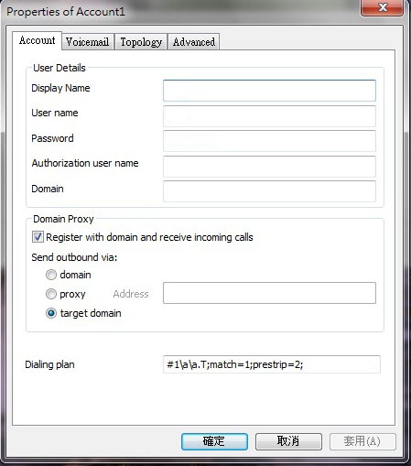Image resolution: width=411 pixels, height=466 pixels.
Task: Click into the User name field
Action: pyautogui.click(x=269, y=116)
